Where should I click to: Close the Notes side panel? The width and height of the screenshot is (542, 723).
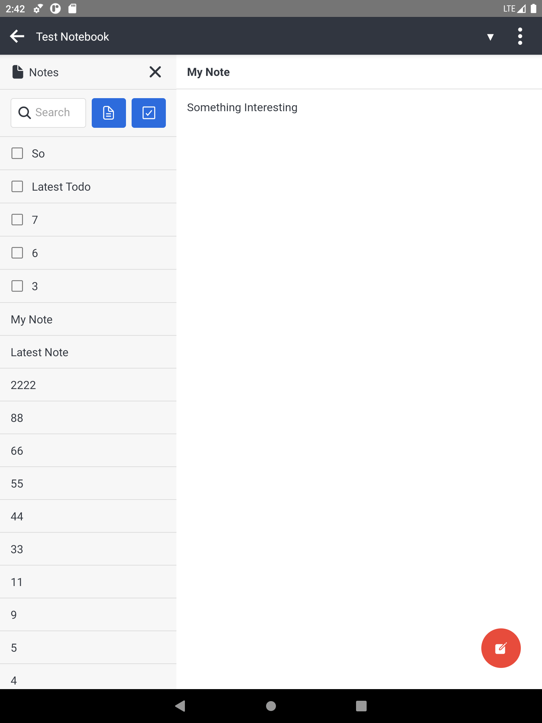point(155,72)
